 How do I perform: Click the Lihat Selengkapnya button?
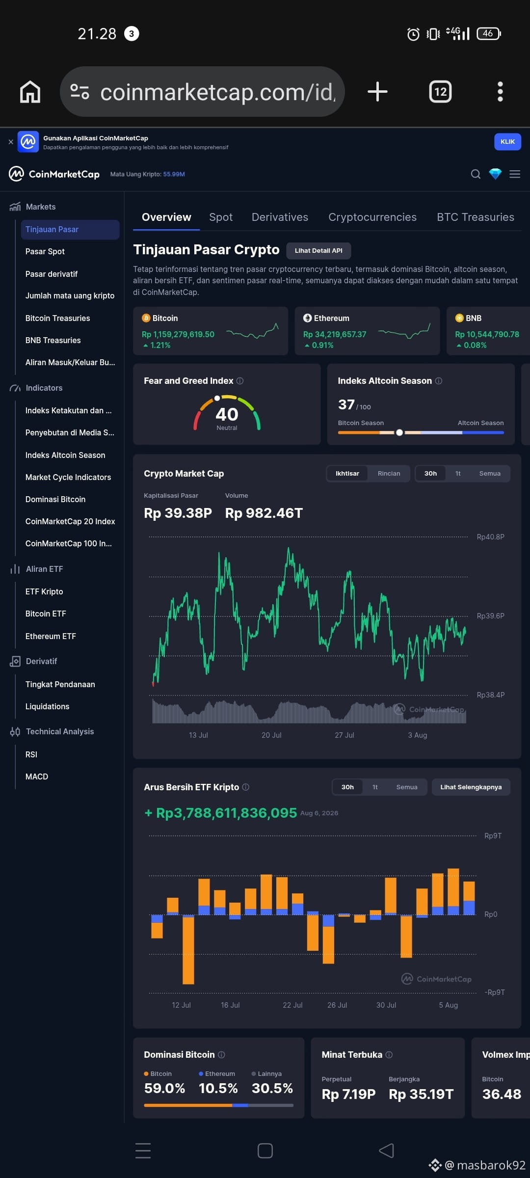point(471,787)
